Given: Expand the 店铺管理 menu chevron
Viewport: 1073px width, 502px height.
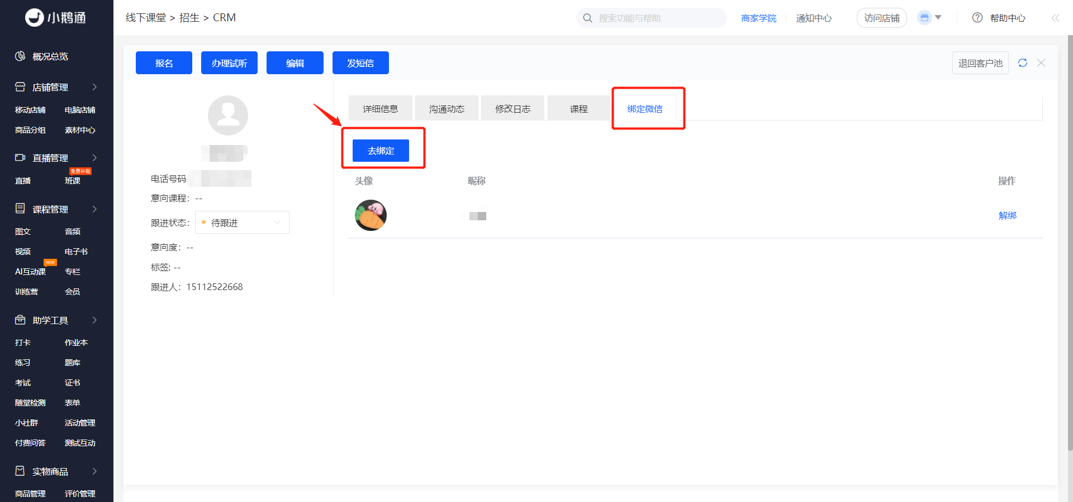Looking at the screenshot, I should tap(94, 87).
